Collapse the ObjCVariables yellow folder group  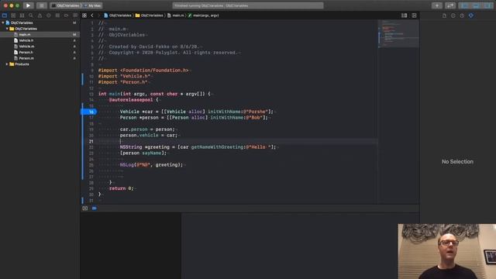7,29
